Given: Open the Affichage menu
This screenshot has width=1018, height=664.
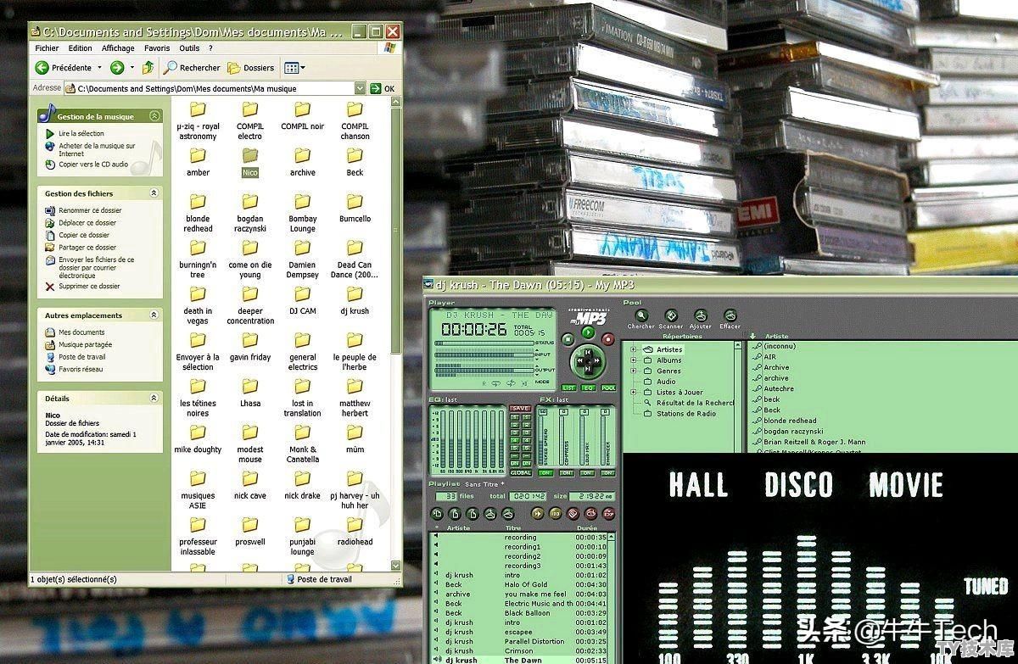Looking at the screenshot, I should pos(119,48).
